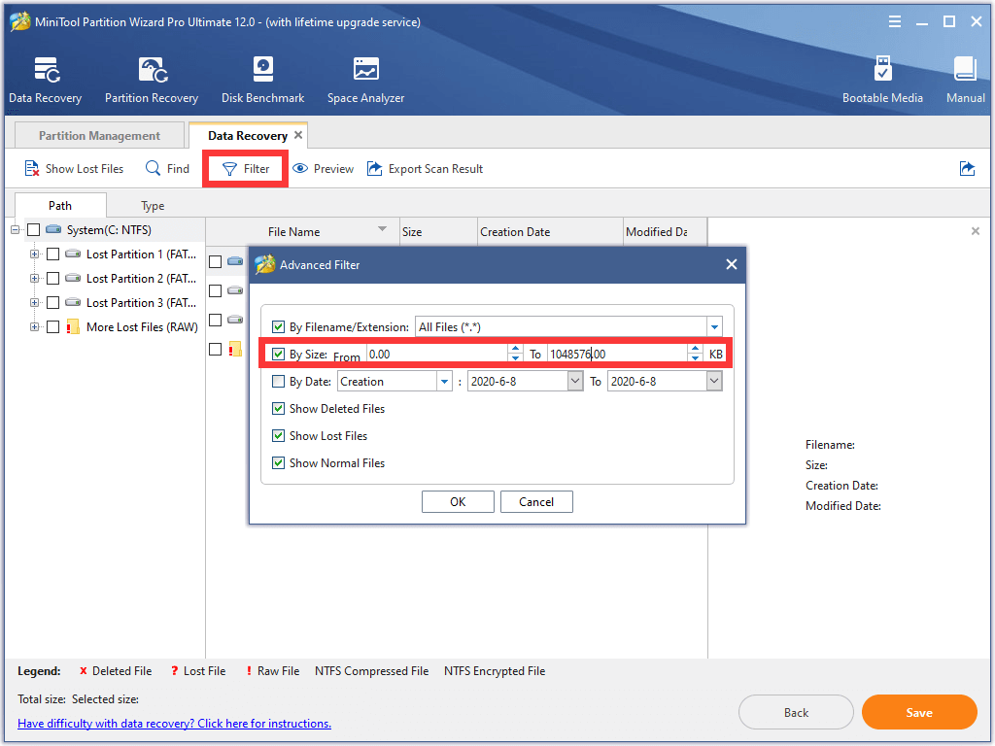995x746 pixels.
Task: Sort by the Modified Date column header
Action: pos(665,231)
